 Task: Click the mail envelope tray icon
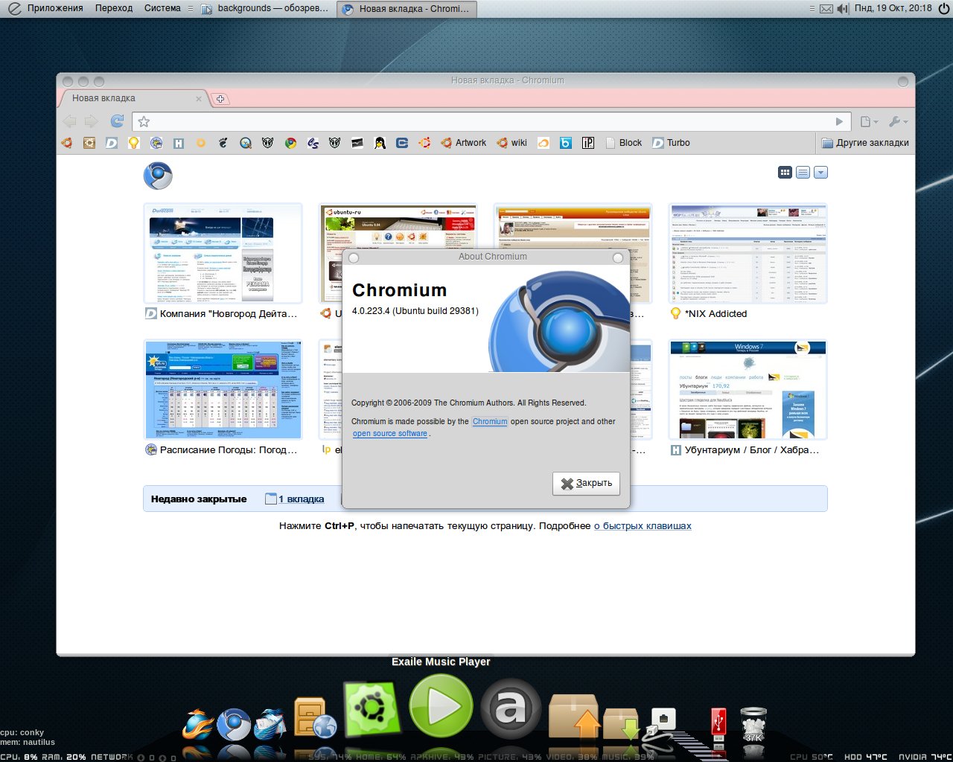pyautogui.click(x=826, y=9)
